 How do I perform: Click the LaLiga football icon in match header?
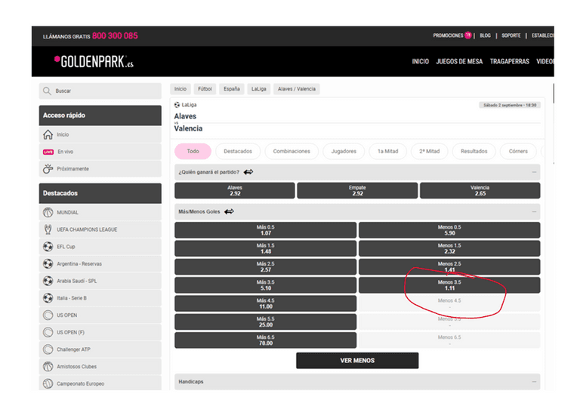[177, 105]
